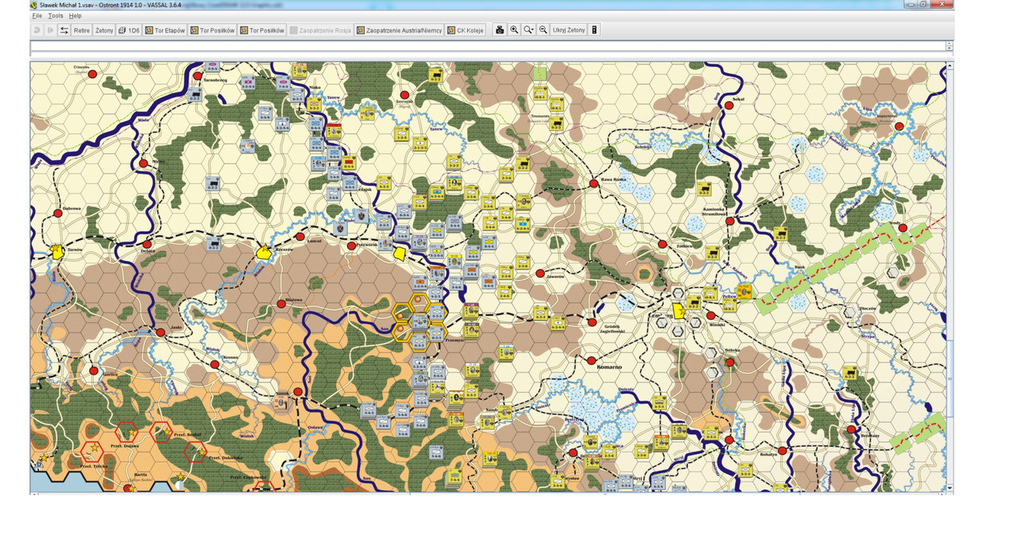1017x550 pixels.
Task: Click the zoom in magnifier icon
Action: point(514,30)
